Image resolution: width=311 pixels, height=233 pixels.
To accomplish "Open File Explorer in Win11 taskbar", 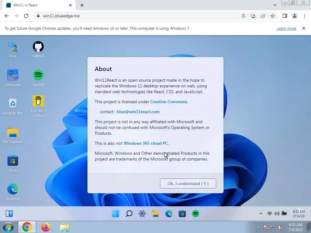I will pyautogui.click(x=155, y=214).
